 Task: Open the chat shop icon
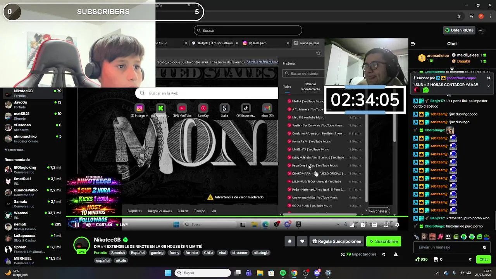(436, 259)
